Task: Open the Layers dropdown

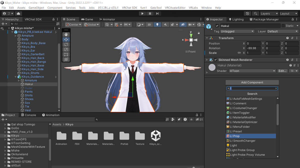Action: pyautogui.click(x=269, y=14)
